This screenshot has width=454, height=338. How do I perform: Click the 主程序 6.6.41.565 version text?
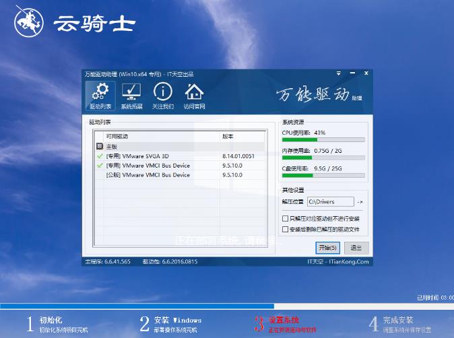[108, 262]
